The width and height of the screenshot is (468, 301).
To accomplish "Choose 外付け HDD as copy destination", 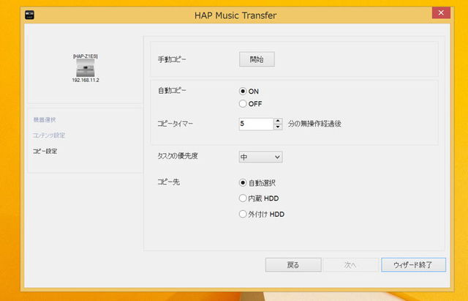I will (243, 214).
